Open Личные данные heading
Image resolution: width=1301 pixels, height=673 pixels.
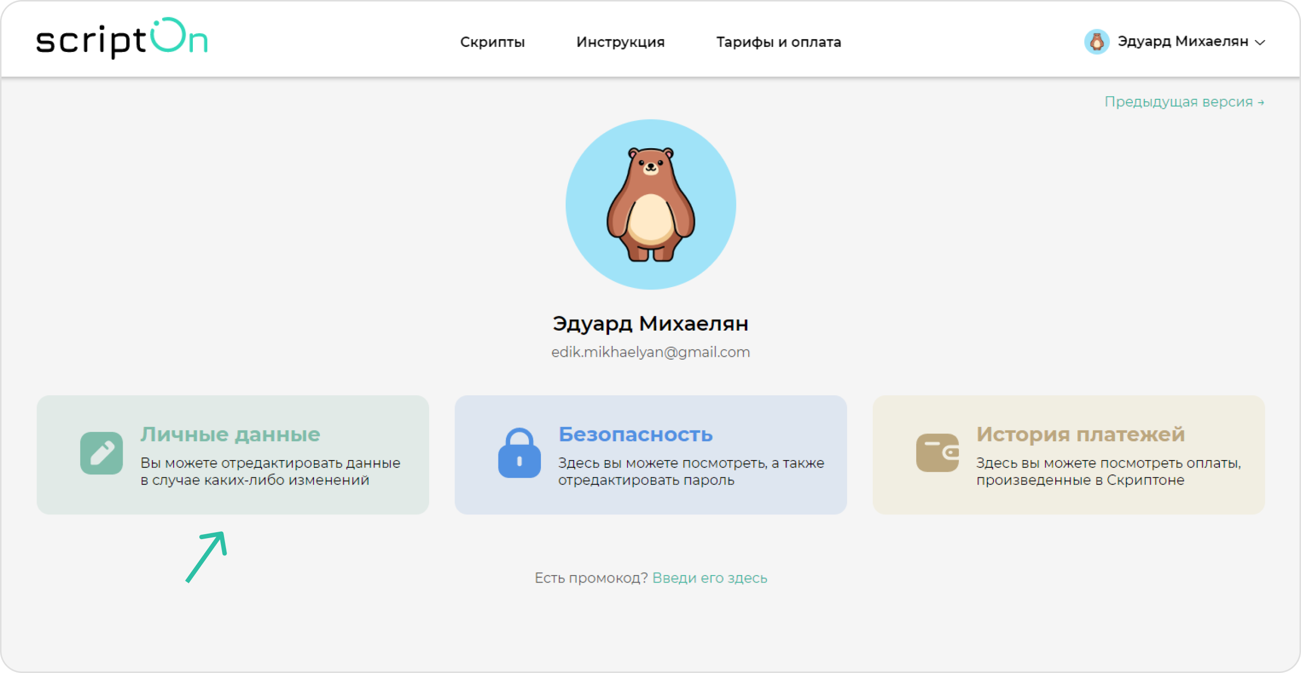(230, 434)
